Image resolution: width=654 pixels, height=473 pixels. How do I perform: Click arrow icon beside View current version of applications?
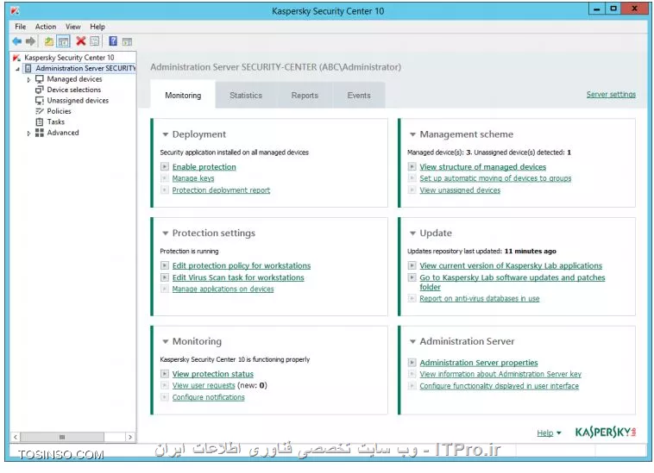point(412,265)
